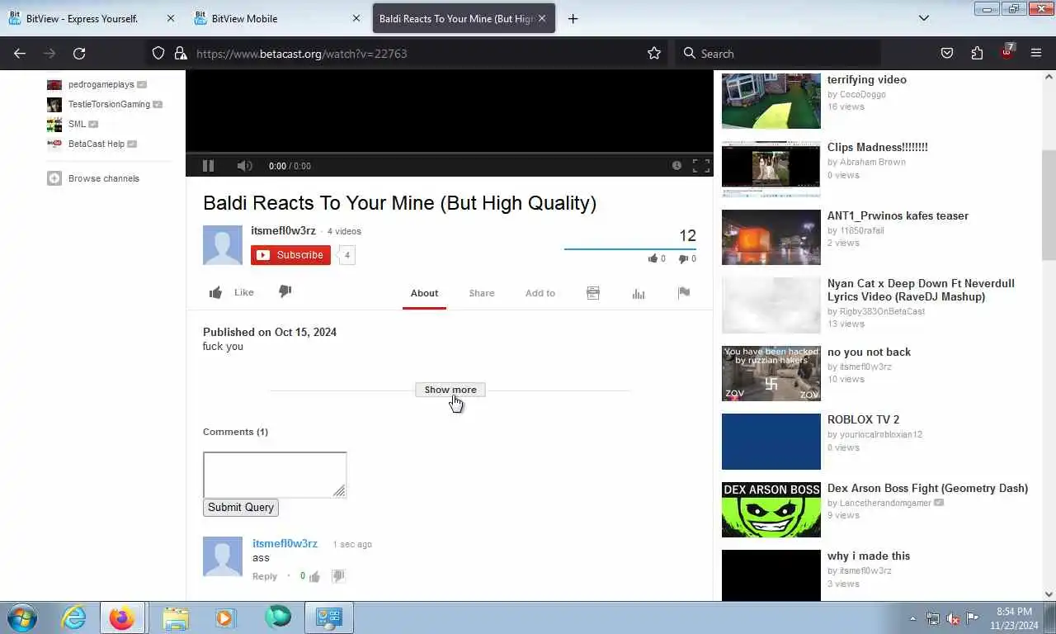Close the Baldi Reacts To Your Mine tab
This screenshot has width=1056, height=634.
coord(542,18)
